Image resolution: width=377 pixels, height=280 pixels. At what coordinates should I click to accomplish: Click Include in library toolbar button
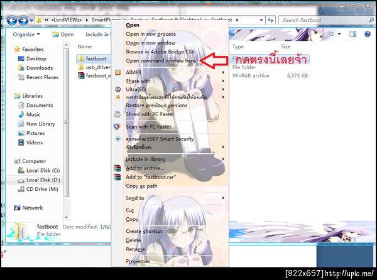(x=97, y=35)
